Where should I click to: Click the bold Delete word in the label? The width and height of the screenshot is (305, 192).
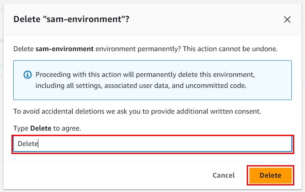click(x=41, y=128)
